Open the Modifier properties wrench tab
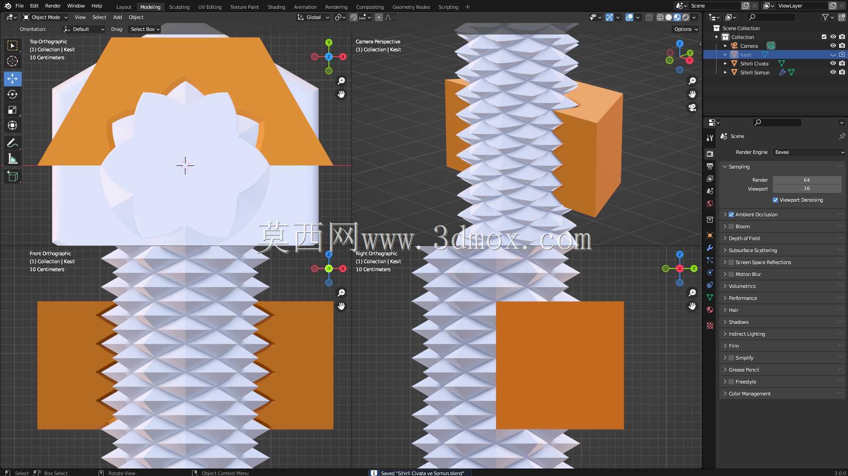This screenshot has width=848, height=476. coord(710,248)
